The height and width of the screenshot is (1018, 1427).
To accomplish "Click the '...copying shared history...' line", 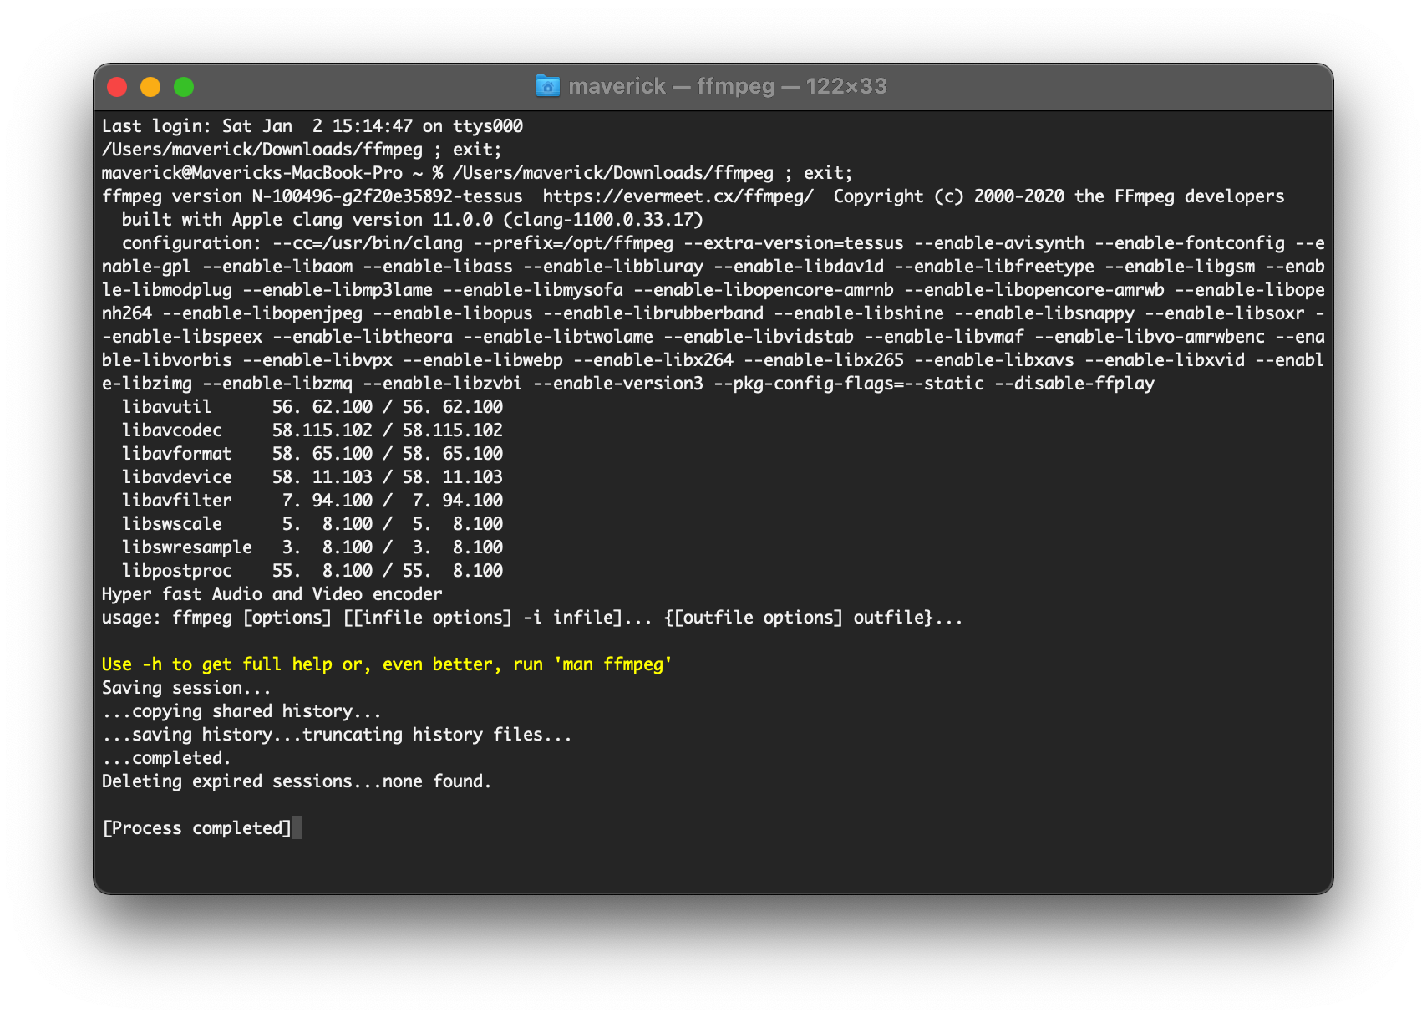I will tap(241, 711).
